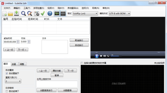Open the Replace tool icon
The width and height of the screenshot is (167, 93).
[x=30, y=14]
